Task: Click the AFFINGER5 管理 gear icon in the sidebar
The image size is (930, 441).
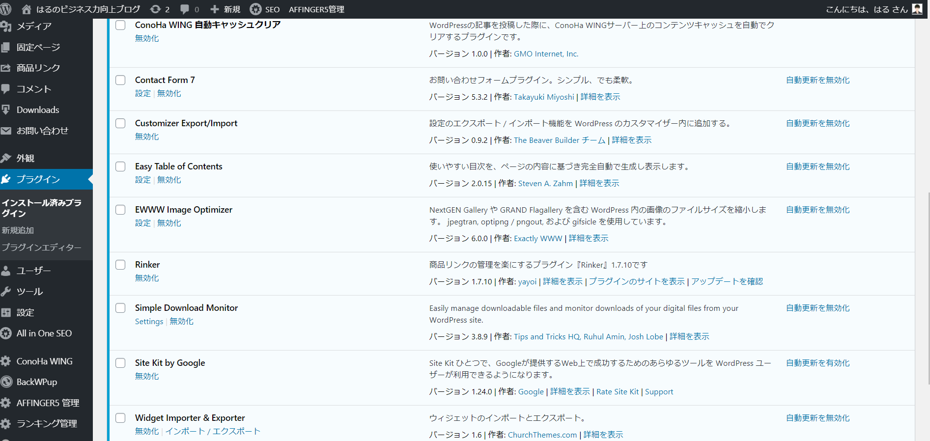Action: point(6,403)
